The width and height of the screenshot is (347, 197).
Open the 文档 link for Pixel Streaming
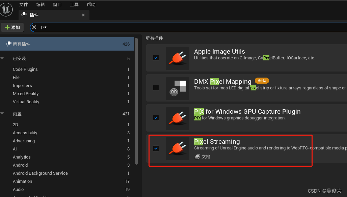point(206,157)
